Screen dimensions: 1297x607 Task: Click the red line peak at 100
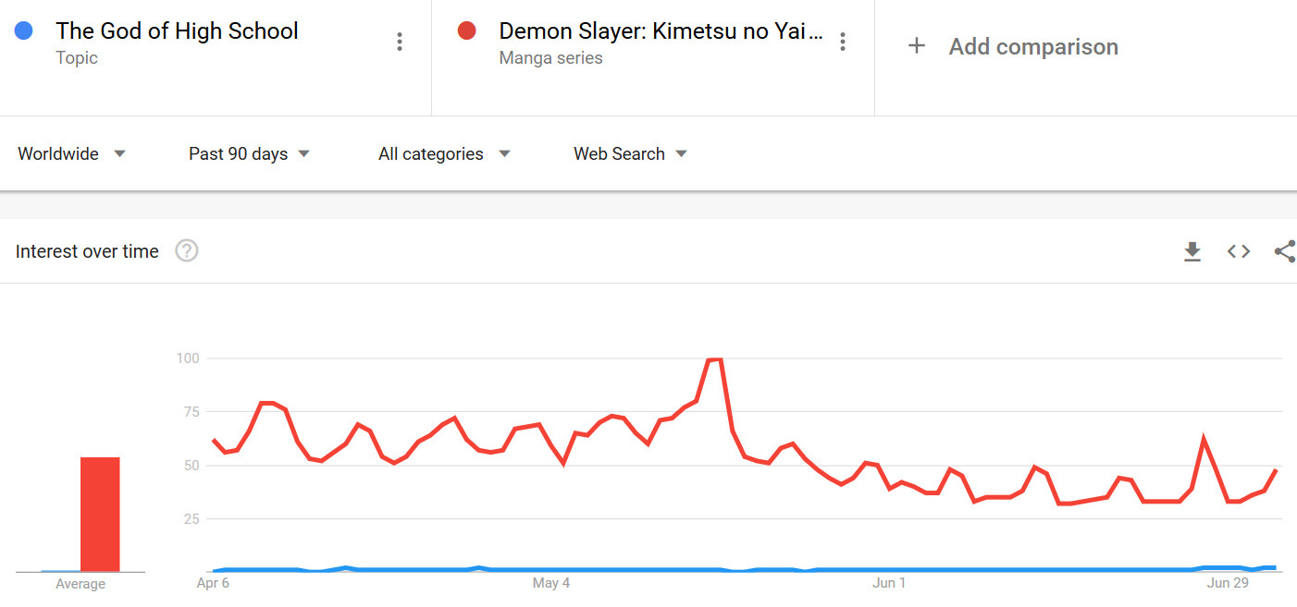point(714,359)
